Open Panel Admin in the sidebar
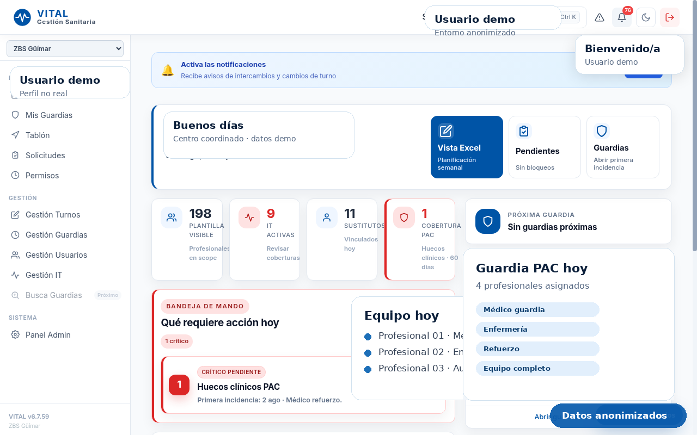This screenshot has width=697, height=435. [65, 335]
